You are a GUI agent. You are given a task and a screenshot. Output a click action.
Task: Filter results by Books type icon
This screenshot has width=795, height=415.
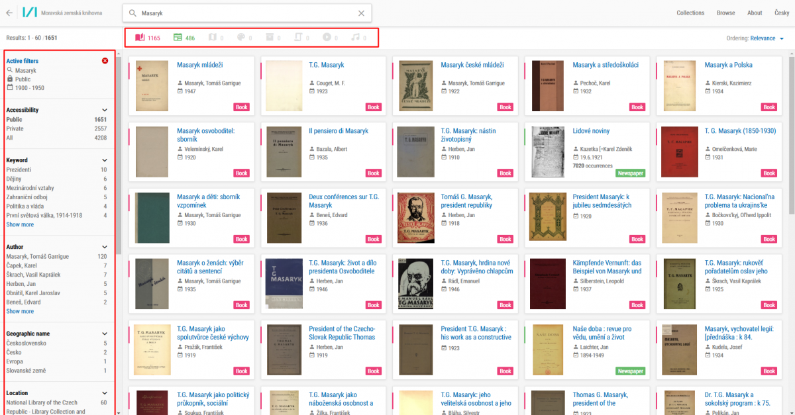[139, 38]
